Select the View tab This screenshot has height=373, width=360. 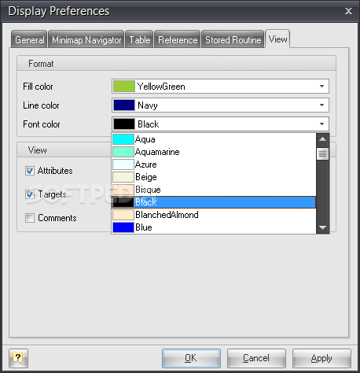(x=277, y=39)
